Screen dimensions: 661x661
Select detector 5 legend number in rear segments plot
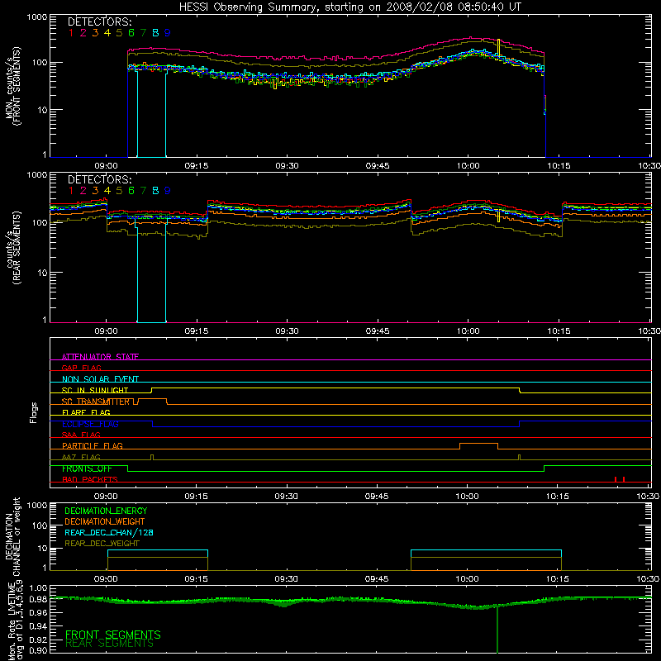click(x=119, y=191)
